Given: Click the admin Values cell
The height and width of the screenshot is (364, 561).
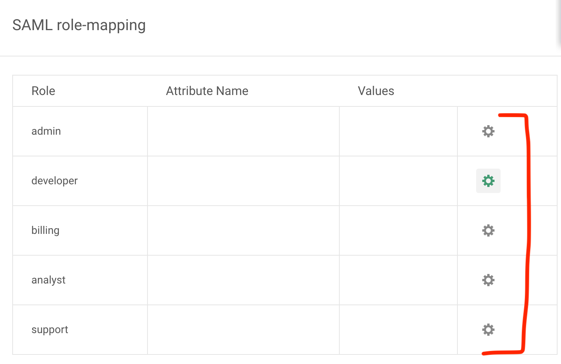Looking at the screenshot, I should click(398, 131).
